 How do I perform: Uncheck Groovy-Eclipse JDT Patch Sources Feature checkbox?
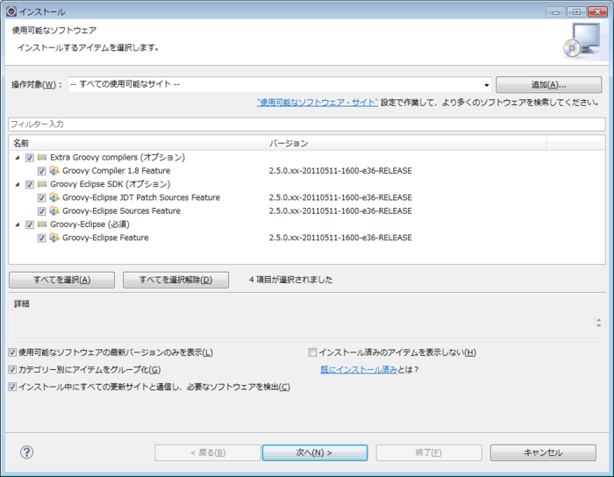(x=41, y=198)
